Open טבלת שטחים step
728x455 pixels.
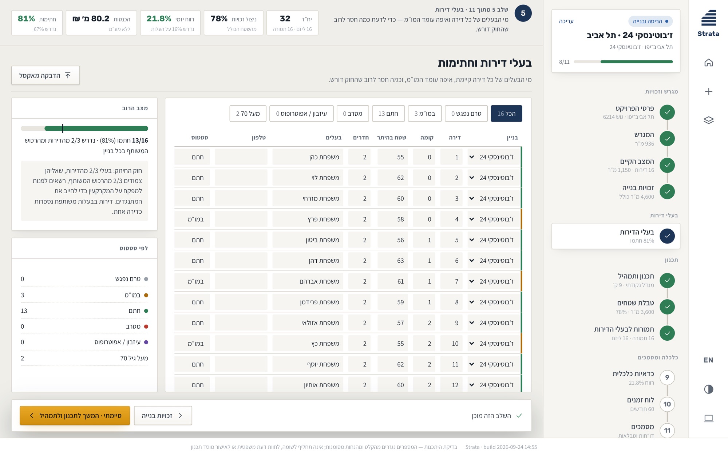pos(616,307)
